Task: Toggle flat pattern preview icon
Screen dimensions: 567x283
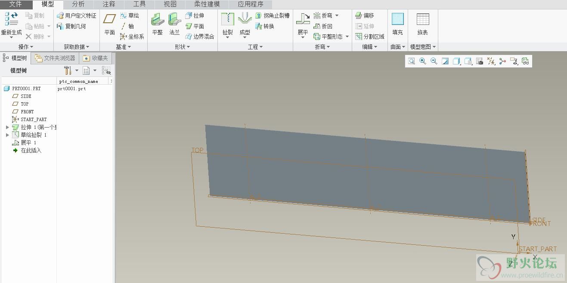Action: point(525,61)
